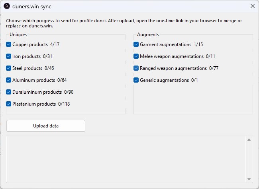Click the 'Melee weapon augmentations 0/11' label
The height and width of the screenshot is (189, 259).
point(177,56)
